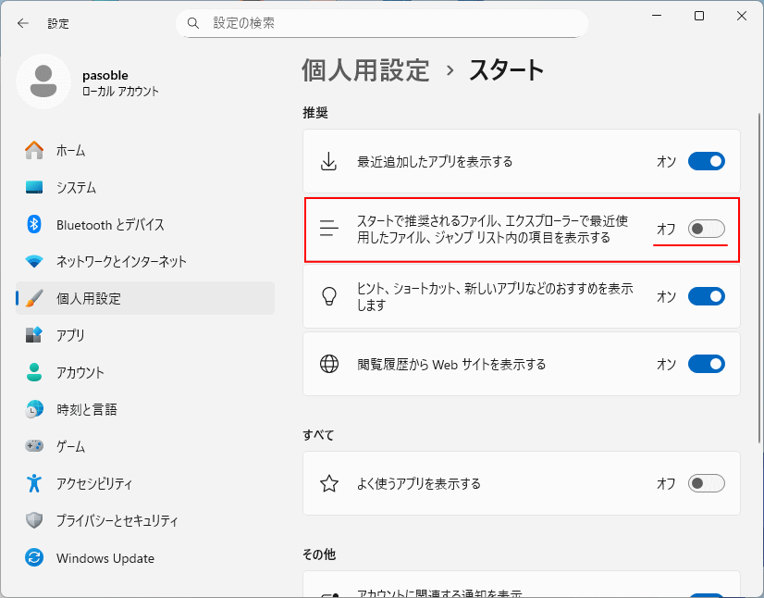Click the 設定の検索 search field
Image resolution: width=764 pixels, height=598 pixels.
tap(382, 22)
